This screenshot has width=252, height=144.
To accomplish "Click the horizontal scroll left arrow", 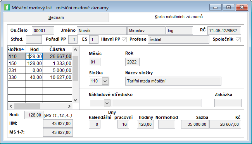I will 11,106.
